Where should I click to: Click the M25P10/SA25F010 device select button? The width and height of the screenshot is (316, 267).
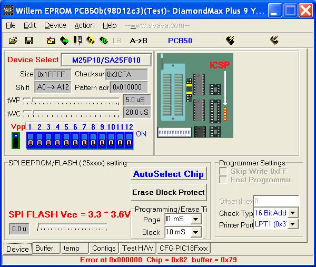106,60
